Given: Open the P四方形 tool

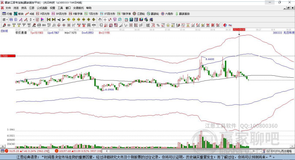Looking at the screenshot, I should 43,14.
